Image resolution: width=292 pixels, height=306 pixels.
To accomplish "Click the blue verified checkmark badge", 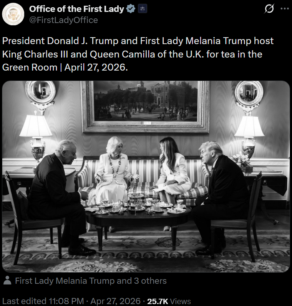I will pos(131,9).
